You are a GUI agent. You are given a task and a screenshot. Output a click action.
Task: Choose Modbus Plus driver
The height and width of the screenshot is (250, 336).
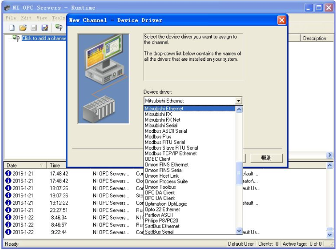point(190,137)
